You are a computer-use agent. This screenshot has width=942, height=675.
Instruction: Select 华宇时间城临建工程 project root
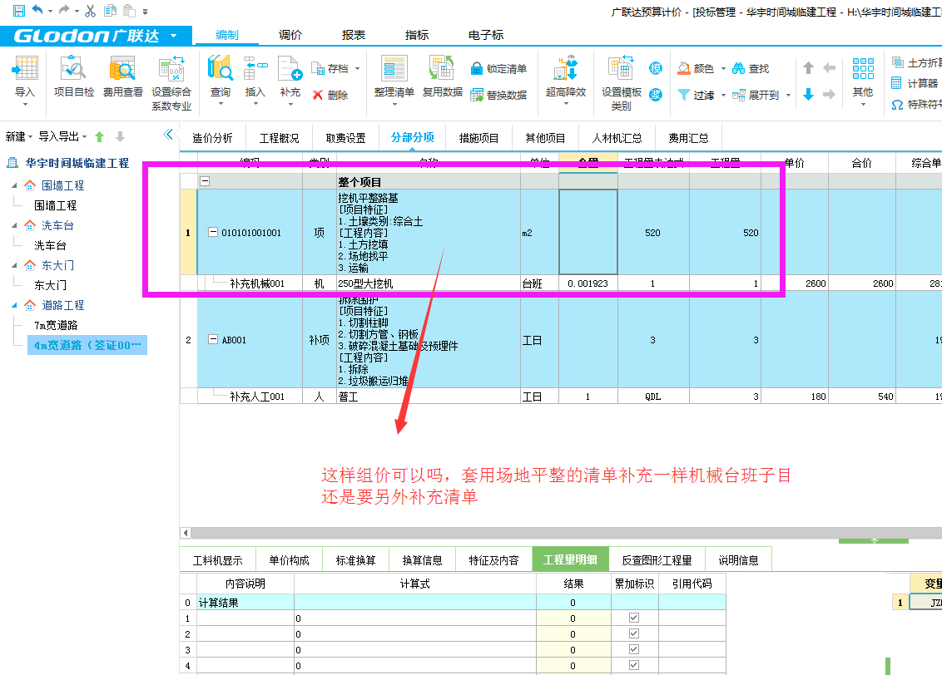[x=77, y=163]
